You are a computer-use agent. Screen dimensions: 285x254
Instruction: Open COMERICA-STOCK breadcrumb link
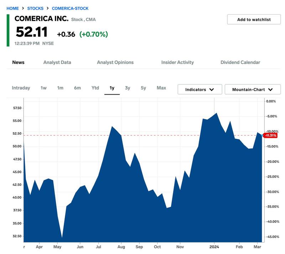[x=70, y=8]
